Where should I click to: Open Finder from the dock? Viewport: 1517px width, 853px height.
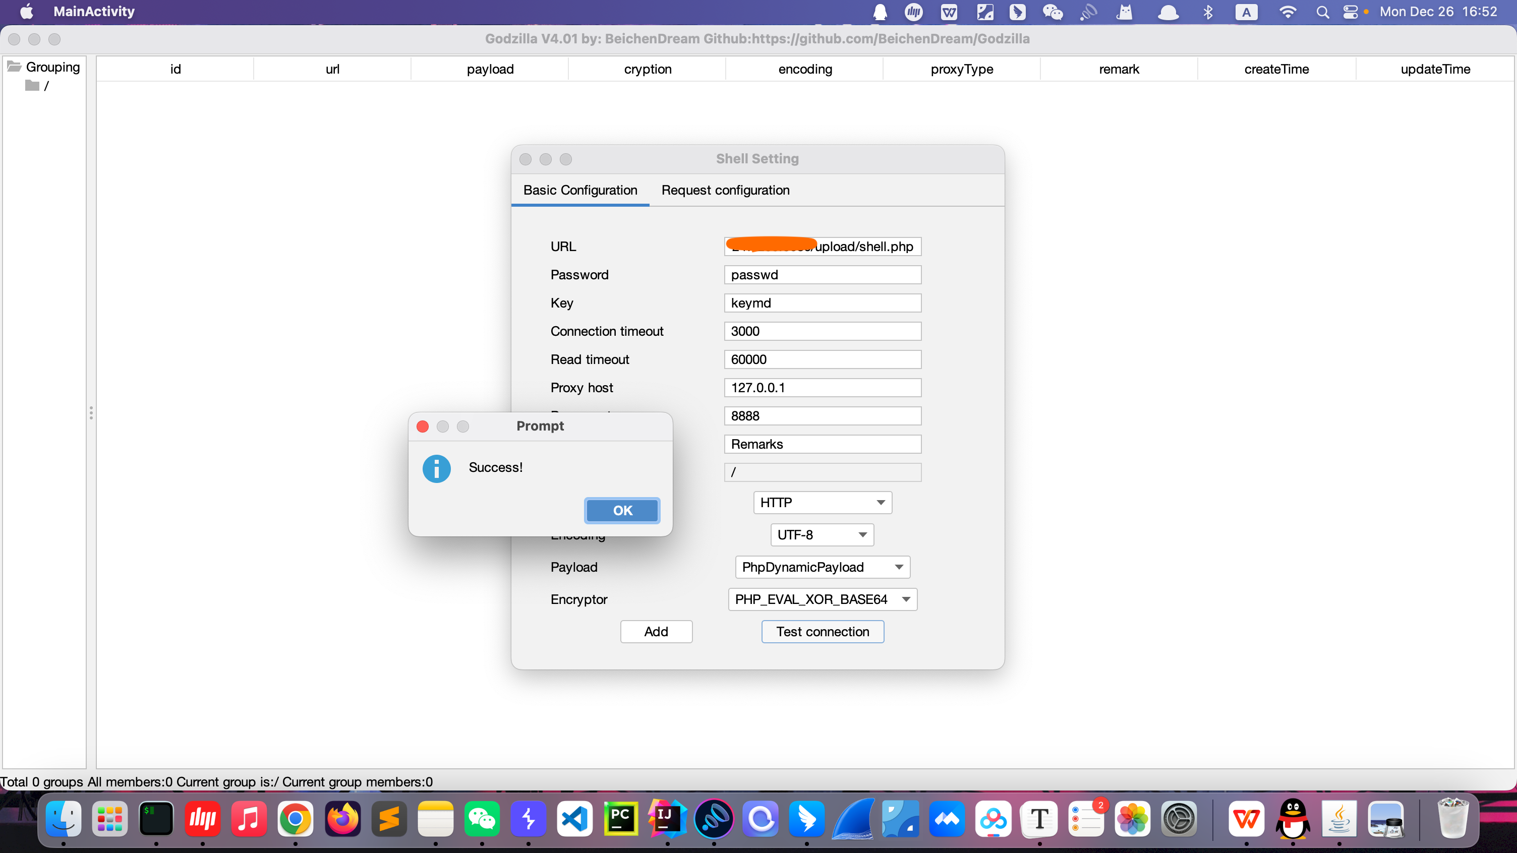coord(64,819)
